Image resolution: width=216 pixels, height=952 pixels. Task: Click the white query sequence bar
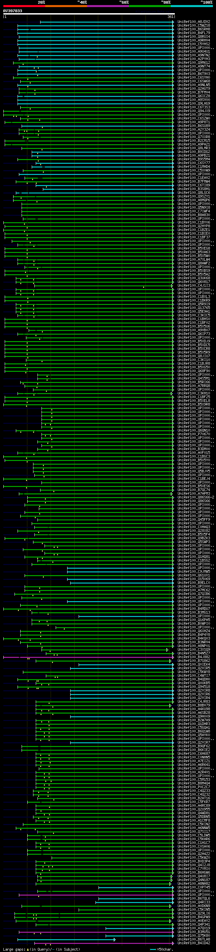pyautogui.click(x=89, y=14)
